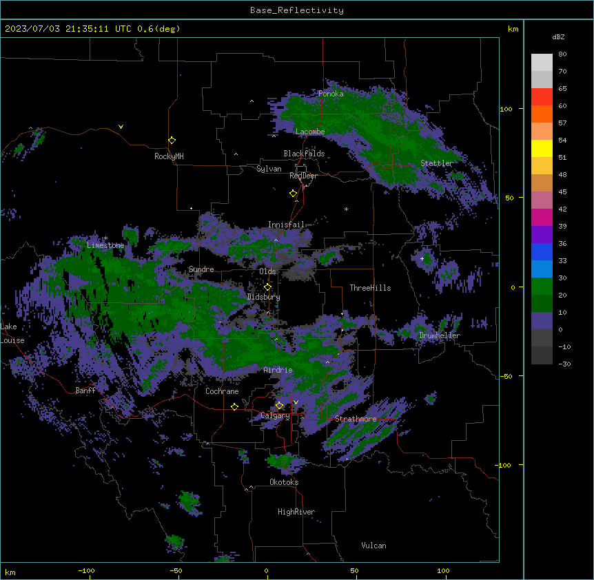Click the Strathmore town label
This screenshot has width=594, height=580.
(x=356, y=419)
